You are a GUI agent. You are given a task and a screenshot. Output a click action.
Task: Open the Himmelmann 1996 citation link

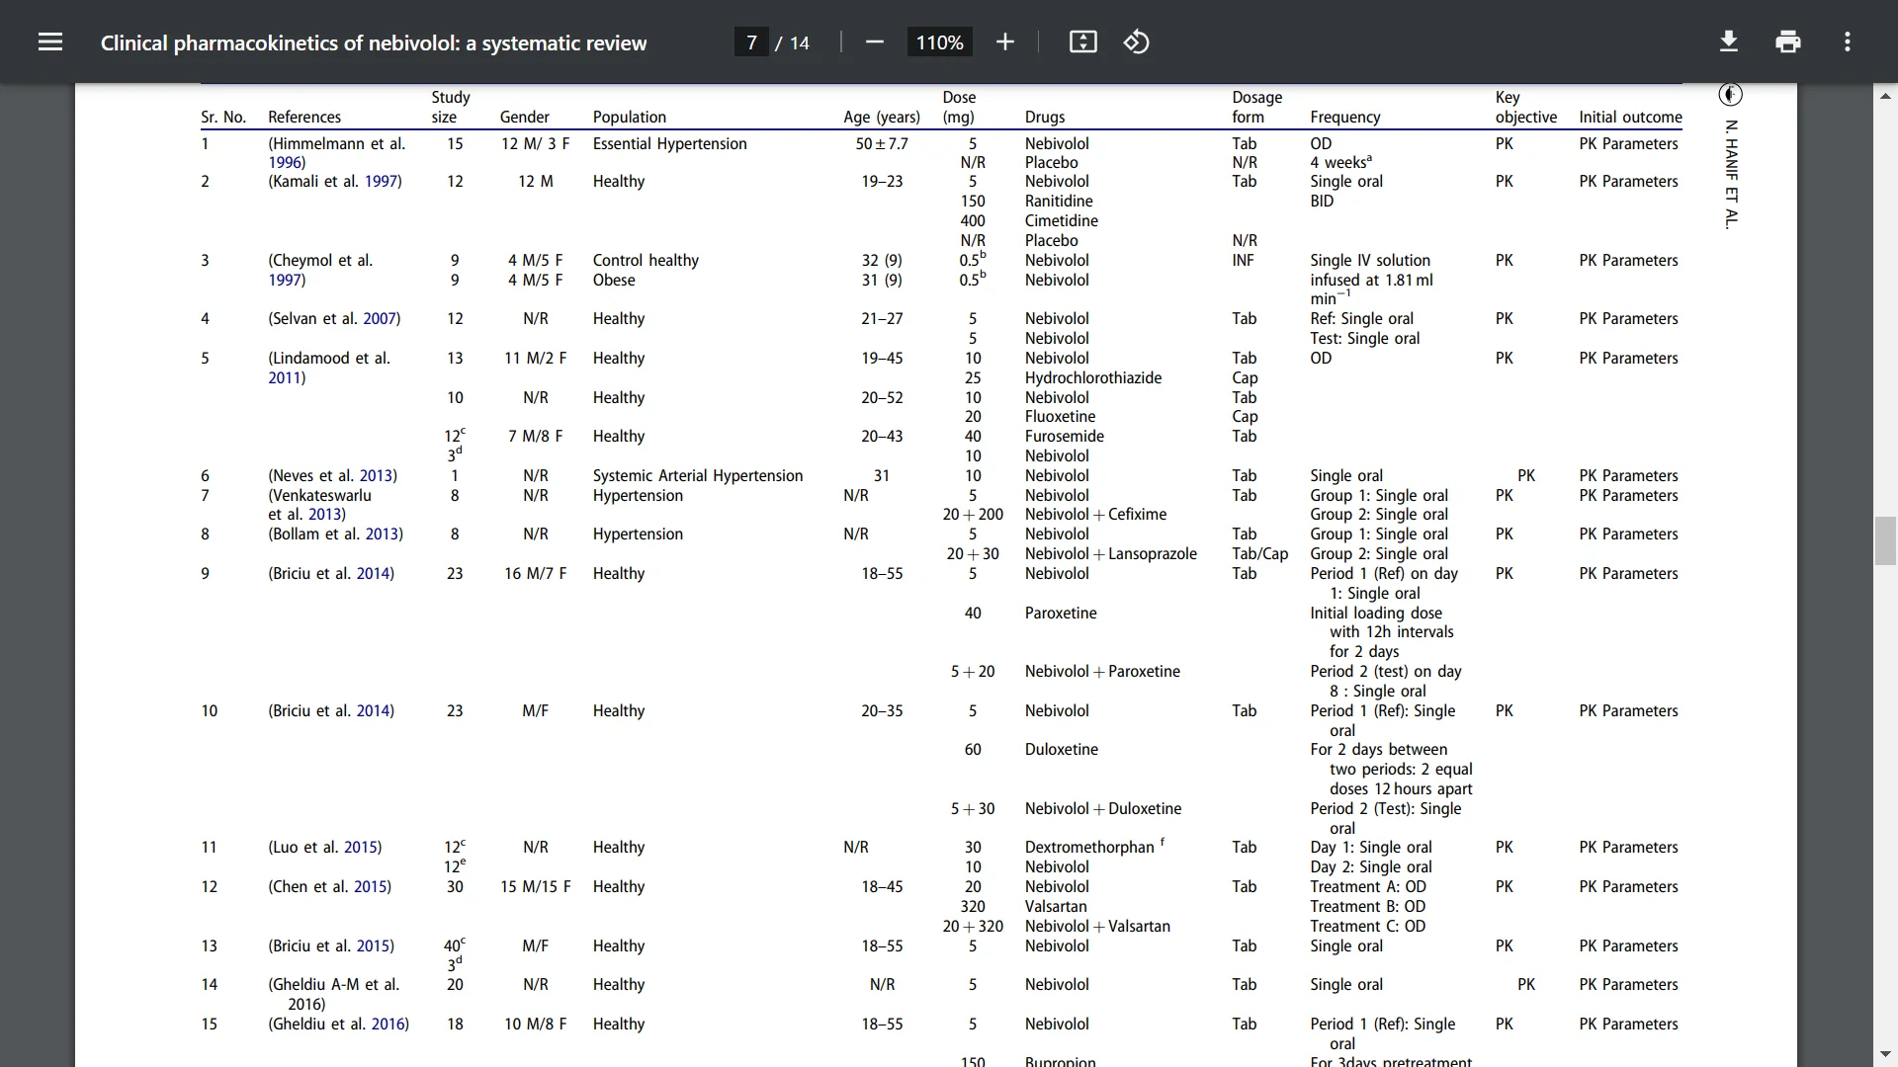point(286,163)
